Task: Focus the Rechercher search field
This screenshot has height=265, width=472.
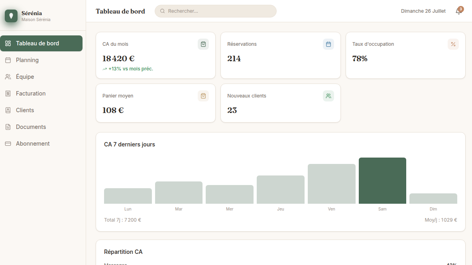Action: [x=216, y=11]
